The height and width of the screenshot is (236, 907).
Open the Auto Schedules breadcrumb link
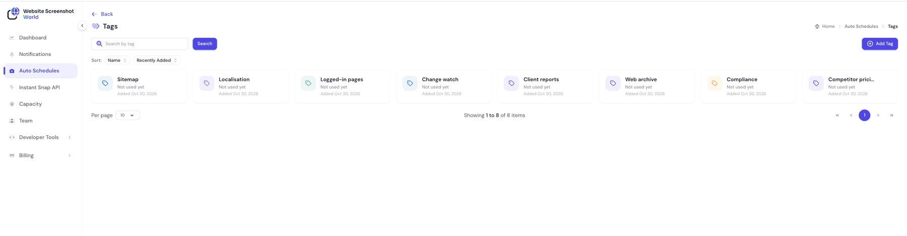(861, 26)
